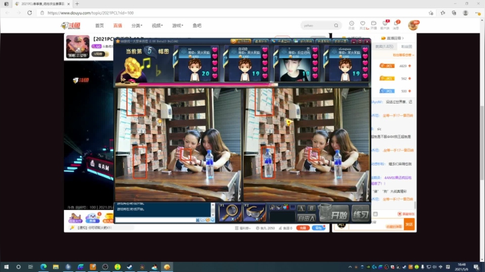Switch to the 贵宾 tab in the chat panel
Screen dimensions: 485x272
point(384,46)
